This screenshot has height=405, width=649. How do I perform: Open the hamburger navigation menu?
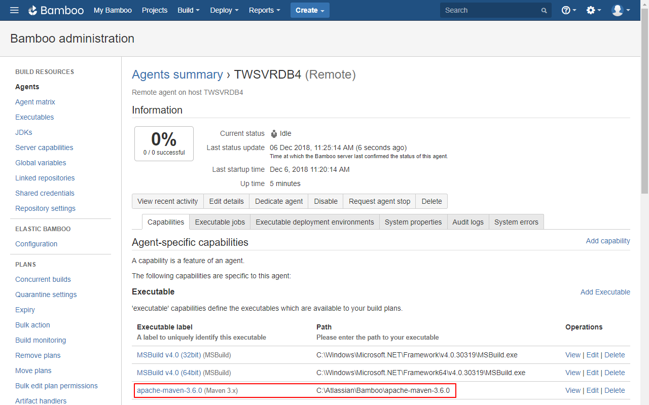click(14, 10)
